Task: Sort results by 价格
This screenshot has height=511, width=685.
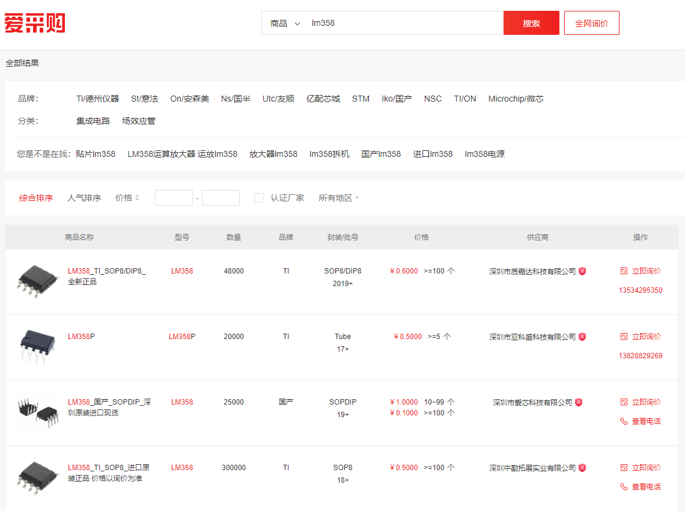Action: (127, 198)
